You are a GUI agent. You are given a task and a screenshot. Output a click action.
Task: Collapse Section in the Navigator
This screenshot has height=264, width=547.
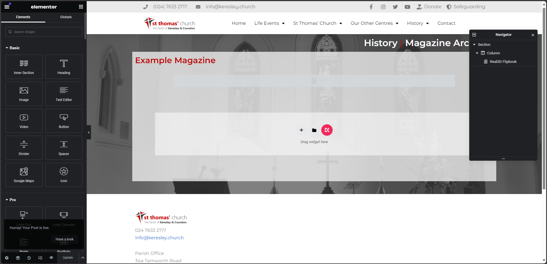(x=474, y=45)
